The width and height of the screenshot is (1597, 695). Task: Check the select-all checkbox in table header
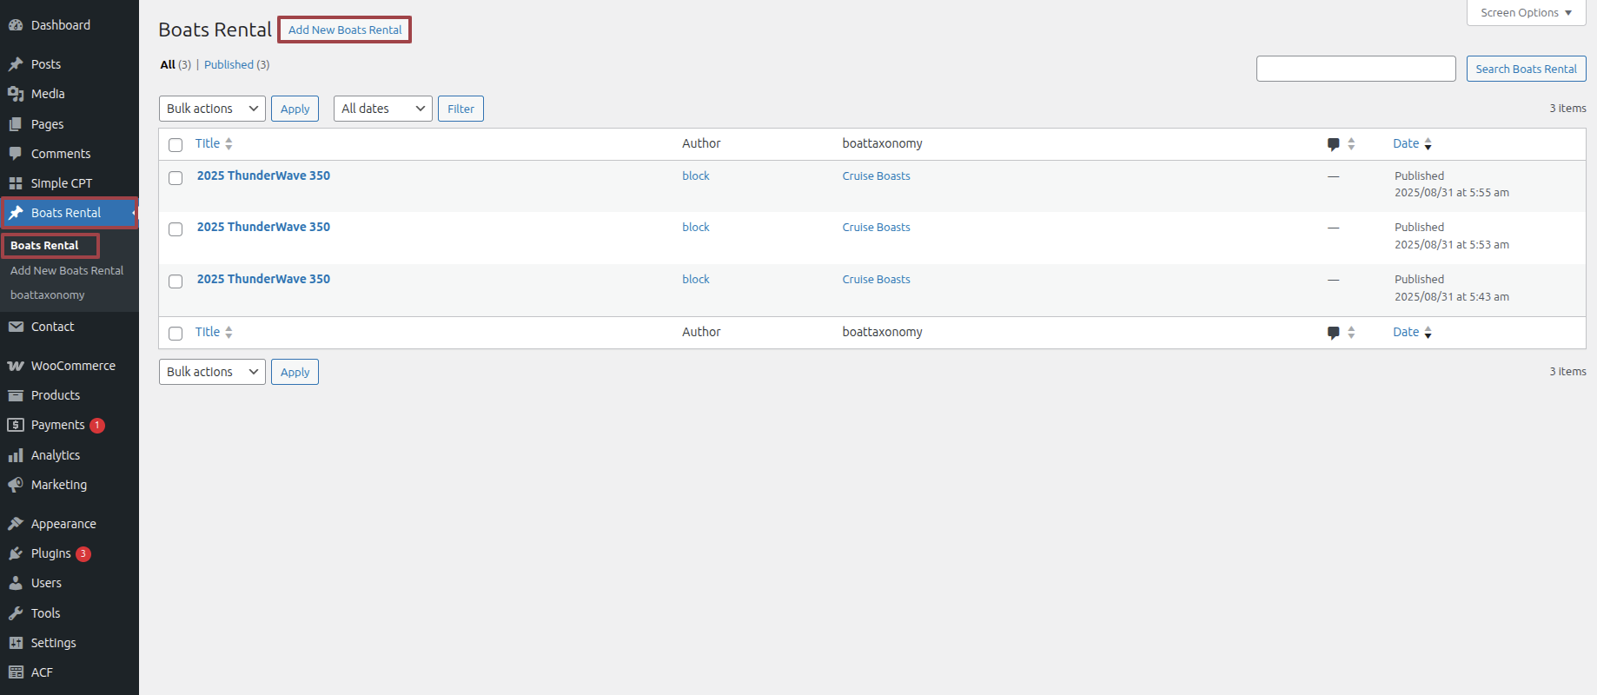pos(176,145)
